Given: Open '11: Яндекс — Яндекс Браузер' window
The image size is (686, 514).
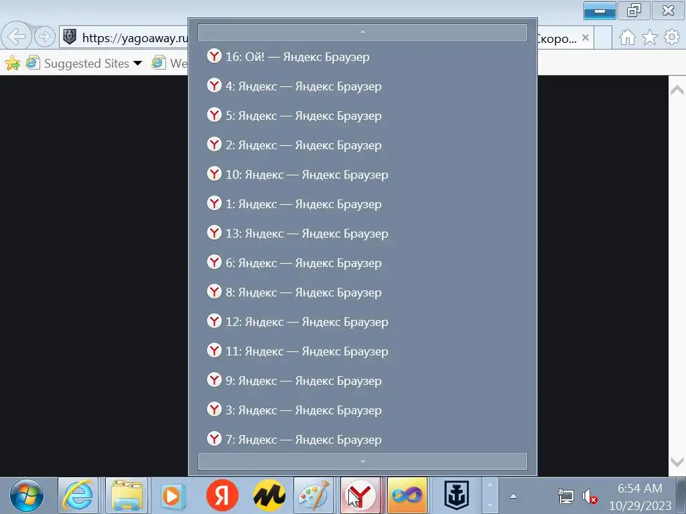Looking at the screenshot, I should pyautogui.click(x=362, y=351).
